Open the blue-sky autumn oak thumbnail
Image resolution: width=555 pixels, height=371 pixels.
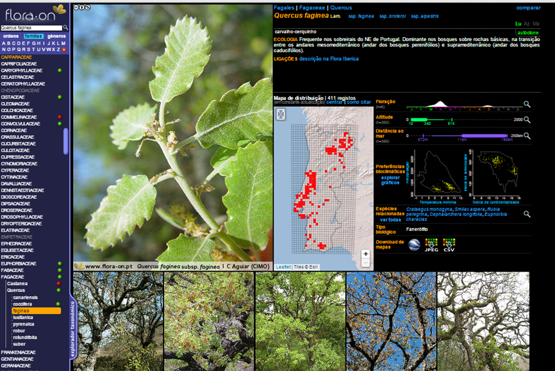coord(391,322)
